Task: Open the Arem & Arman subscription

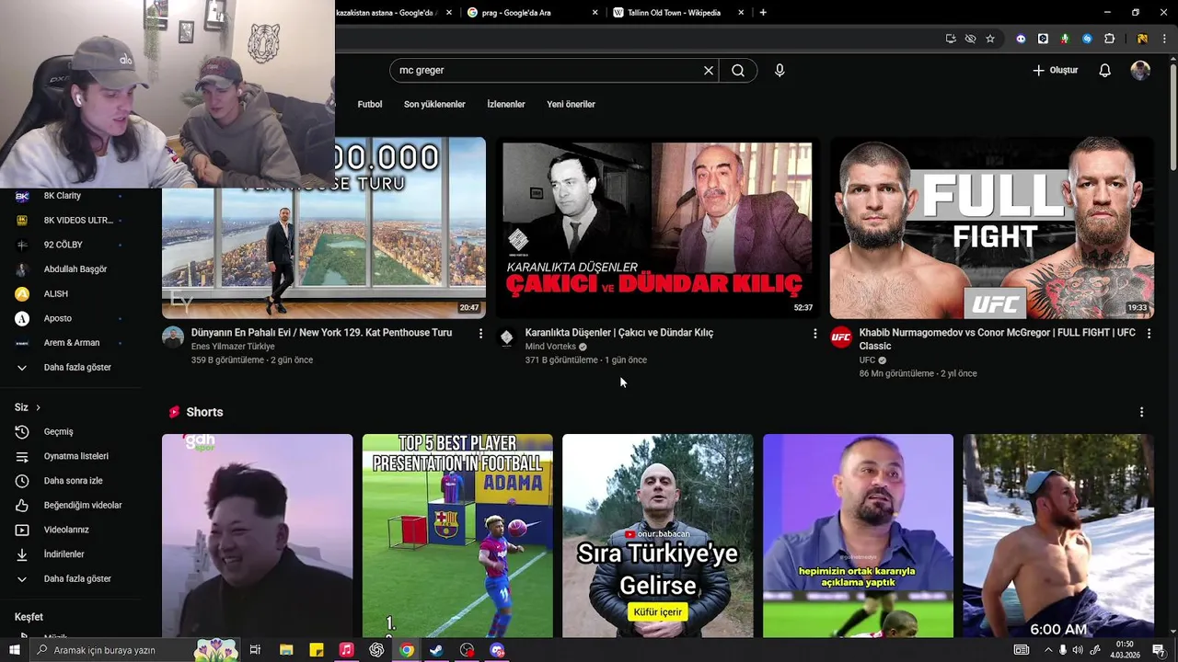Action: click(72, 343)
